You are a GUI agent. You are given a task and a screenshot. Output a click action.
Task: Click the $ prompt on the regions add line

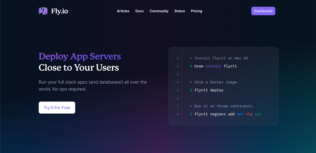(x=191, y=114)
